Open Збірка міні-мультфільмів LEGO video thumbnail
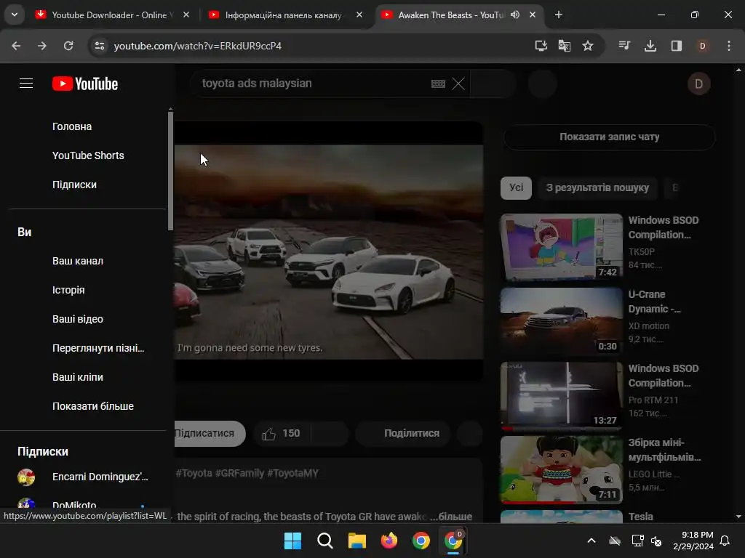 561,469
